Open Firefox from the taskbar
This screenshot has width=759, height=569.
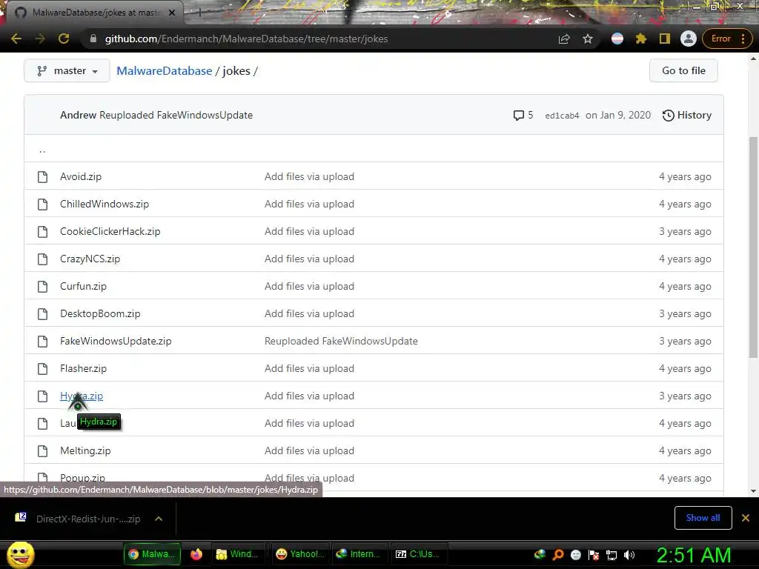(196, 554)
